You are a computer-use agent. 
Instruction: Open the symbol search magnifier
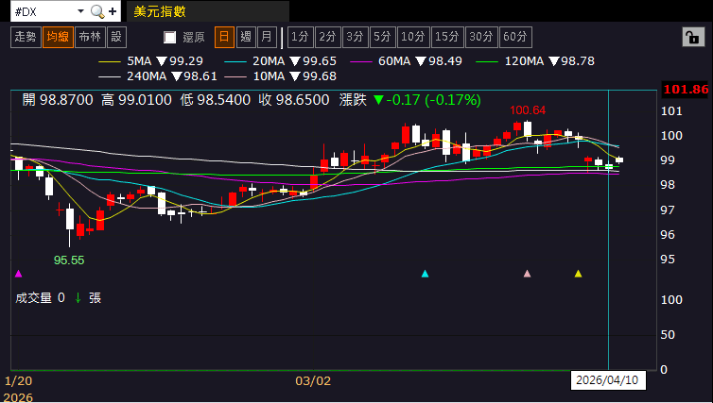coord(97,11)
